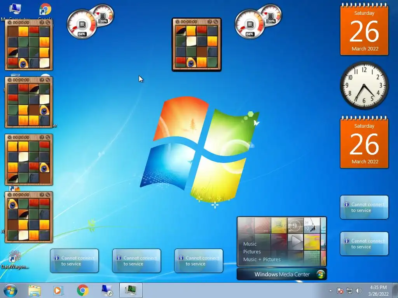Click the Show desktop button
Image resolution: width=398 pixels, height=298 pixels.
[395, 290]
